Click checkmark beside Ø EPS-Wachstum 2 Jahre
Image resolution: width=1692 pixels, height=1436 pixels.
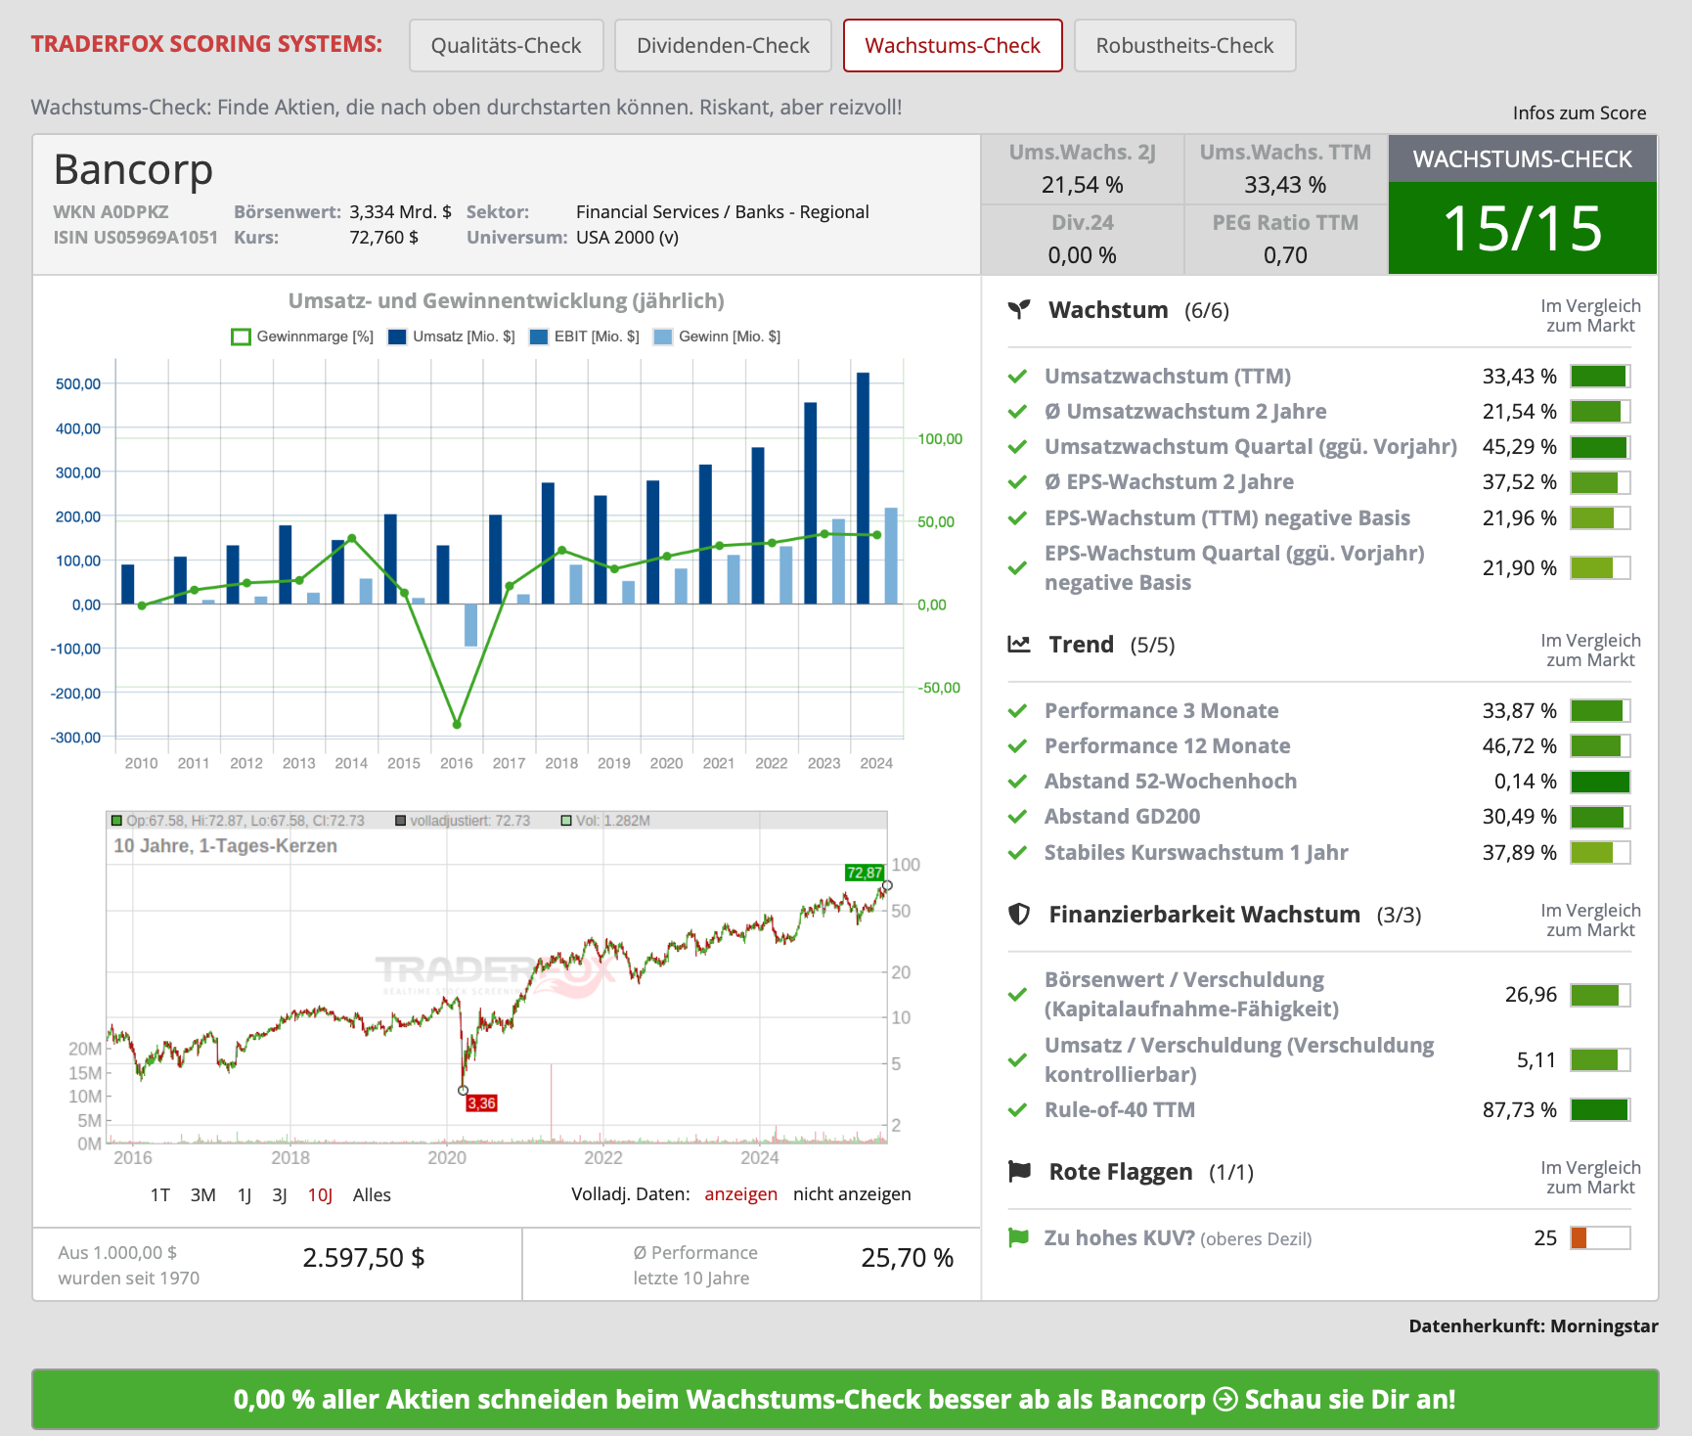1017,482
